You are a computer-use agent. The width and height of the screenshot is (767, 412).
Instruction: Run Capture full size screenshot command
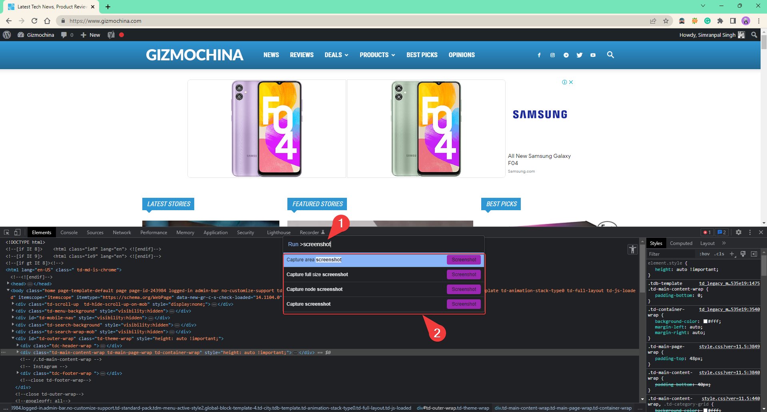pyautogui.click(x=464, y=275)
